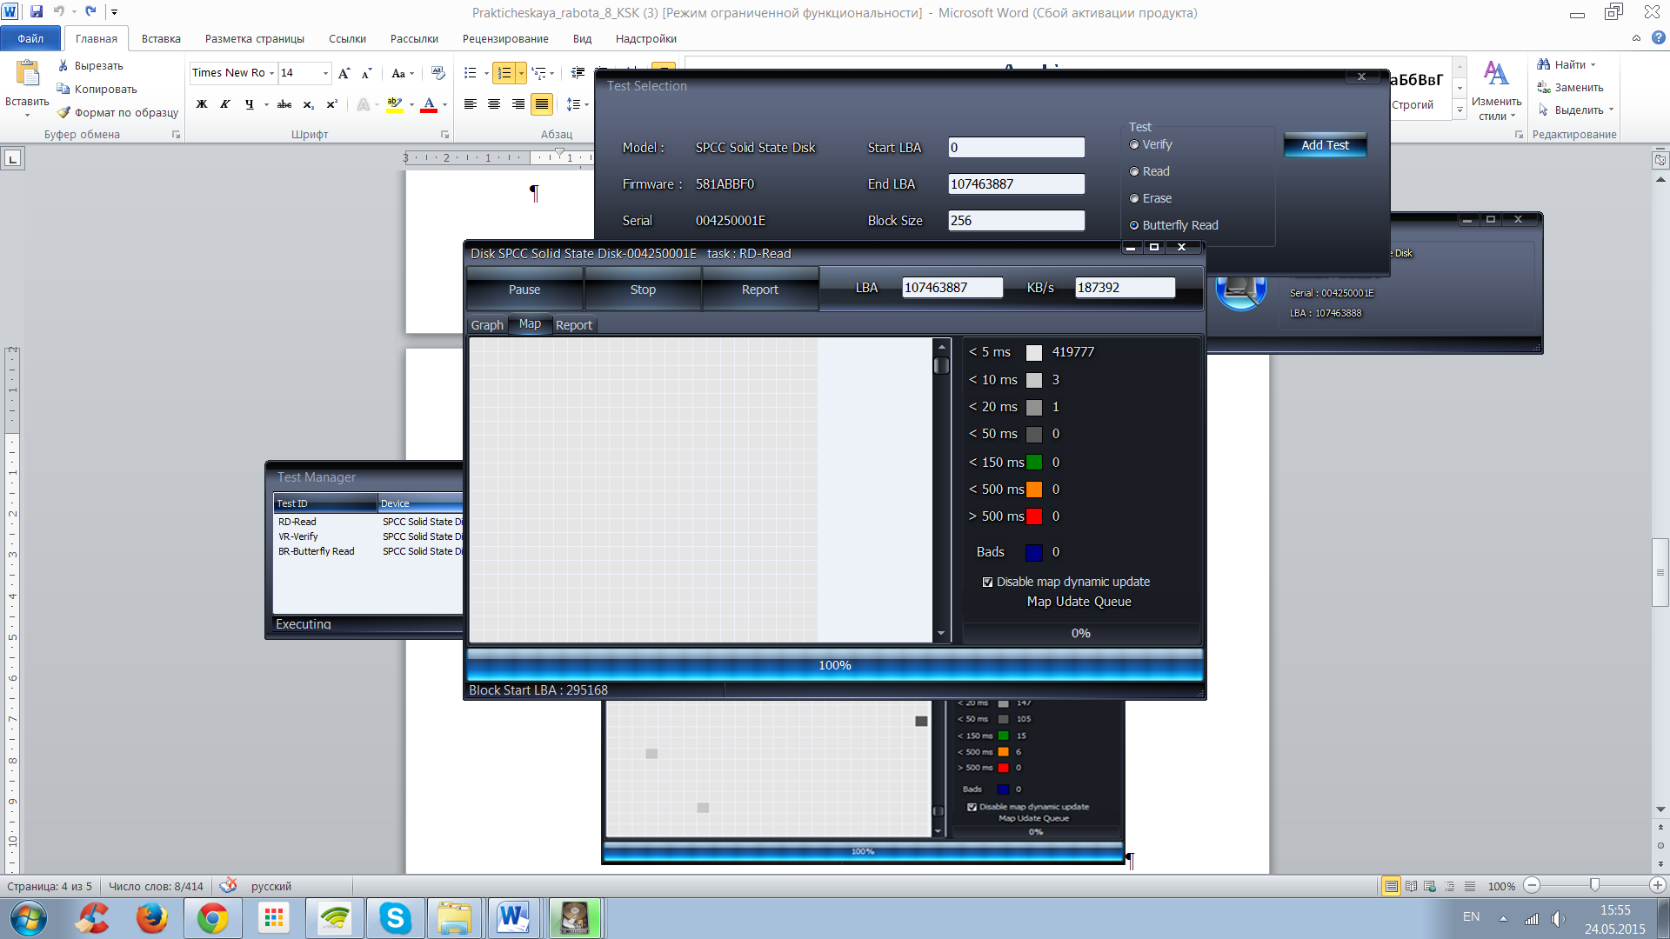Align text right
The width and height of the screenshot is (1670, 939).
pos(518,104)
